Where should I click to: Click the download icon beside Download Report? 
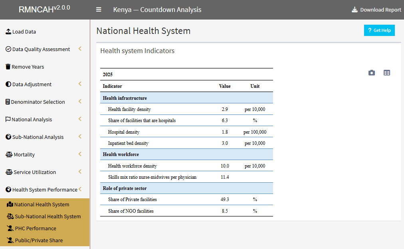click(x=355, y=10)
